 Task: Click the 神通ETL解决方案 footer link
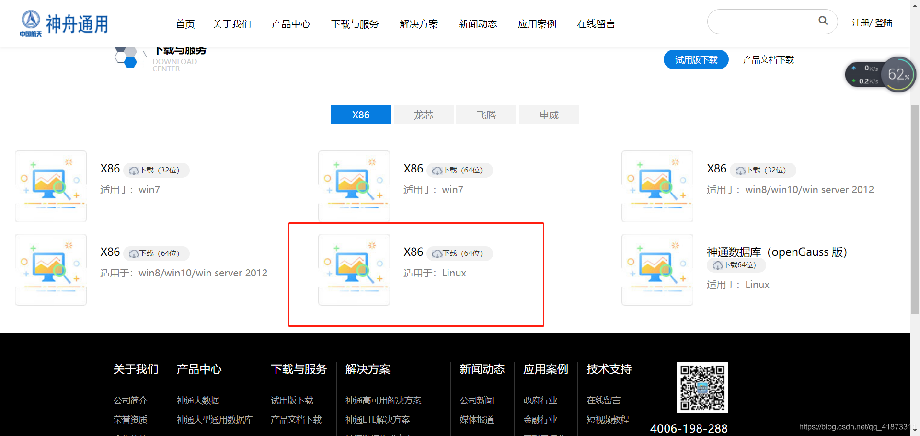point(378,419)
